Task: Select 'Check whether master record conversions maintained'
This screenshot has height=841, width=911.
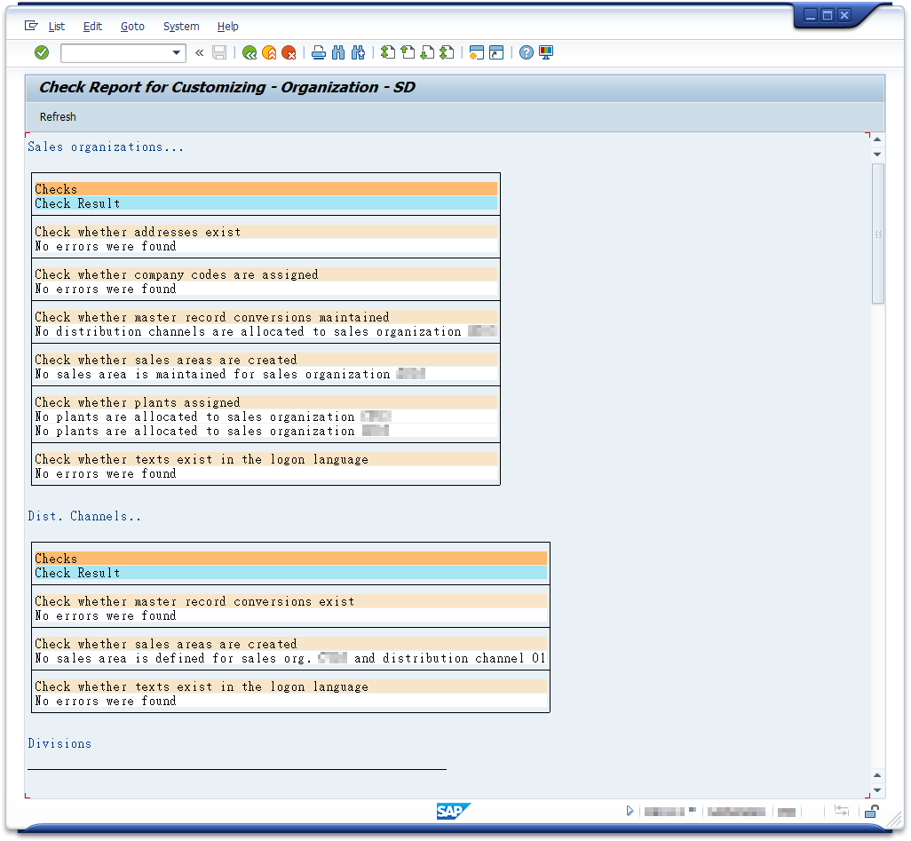Action: click(x=266, y=317)
